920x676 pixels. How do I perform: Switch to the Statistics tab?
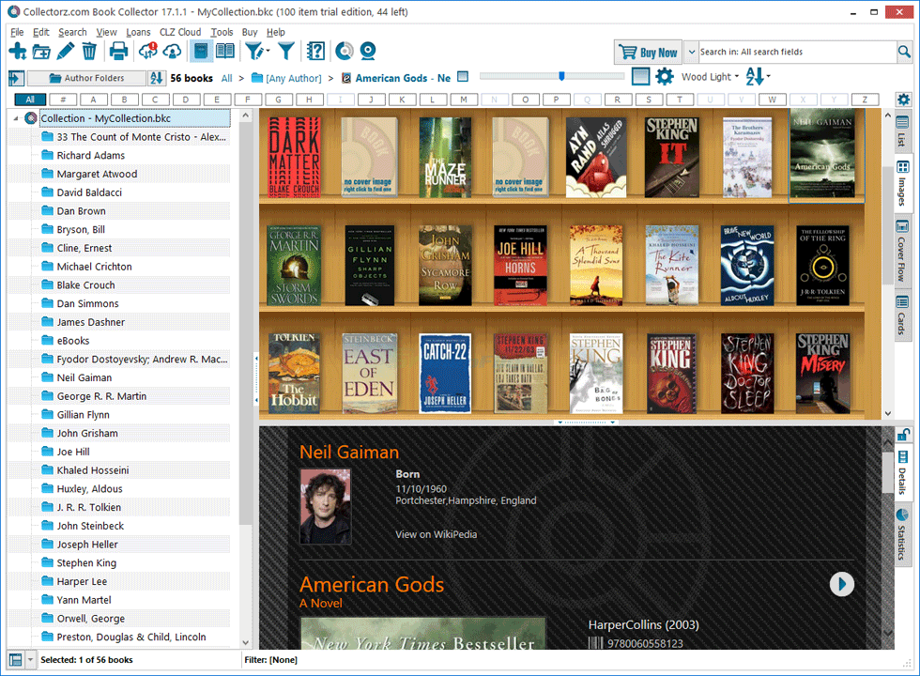902,534
